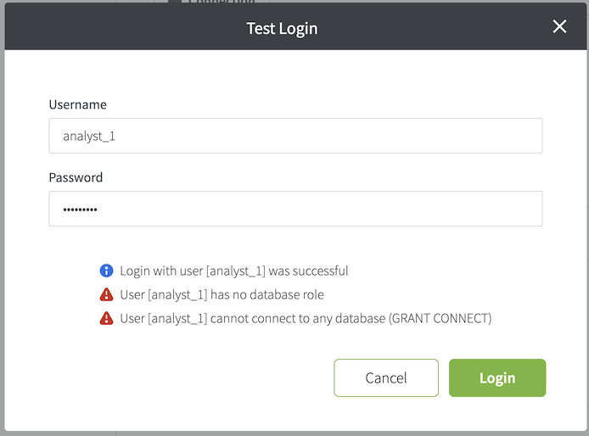
Task: Select the "cannot connect to any database" text
Action: click(x=300, y=319)
